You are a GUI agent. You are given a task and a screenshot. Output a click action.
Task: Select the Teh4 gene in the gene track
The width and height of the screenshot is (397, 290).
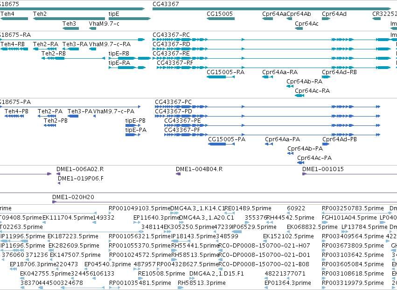14,19
